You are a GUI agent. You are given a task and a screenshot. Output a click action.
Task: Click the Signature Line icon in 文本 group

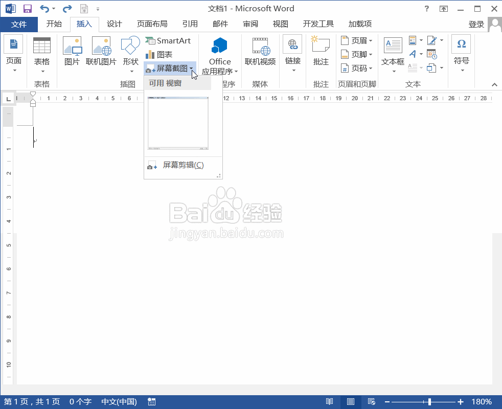click(432, 40)
